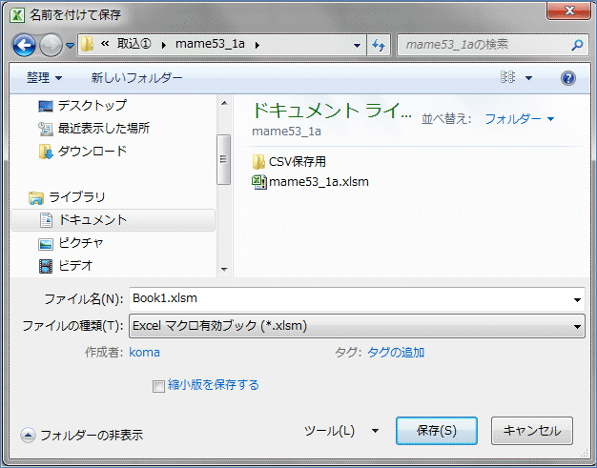597x468 pixels.
Task: Click the mame53_1a.xlsm Excel file icon
Action: tap(258, 182)
